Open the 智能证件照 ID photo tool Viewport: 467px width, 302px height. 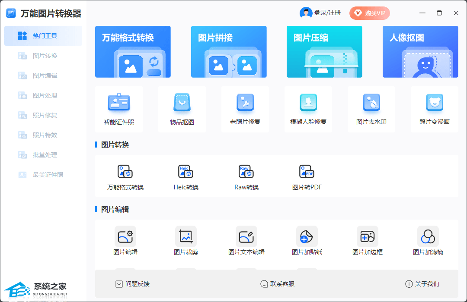[119, 104]
